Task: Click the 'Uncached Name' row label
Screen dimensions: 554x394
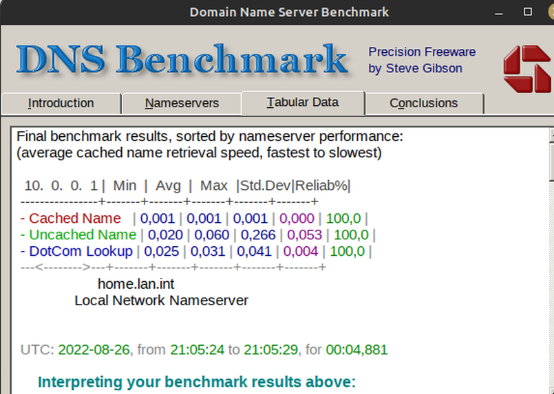Action: pos(83,234)
